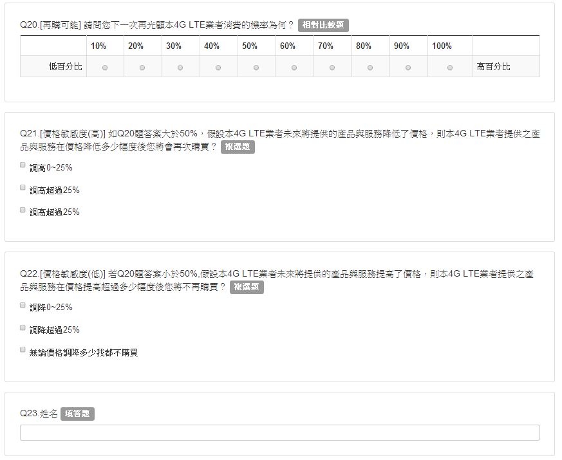Screen dimensions: 562x460
Task: Click the 調降超過25% option label text
Action: (55, 330)
